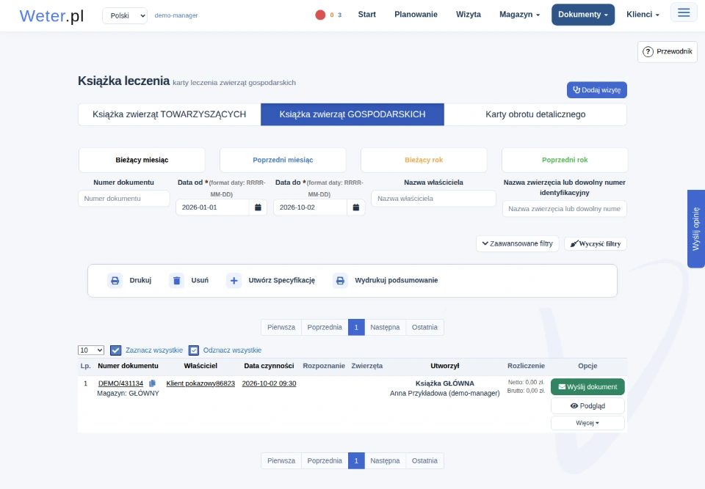Open the Więcej options dropdown
The image size is (705, 489).
point(587,423)
